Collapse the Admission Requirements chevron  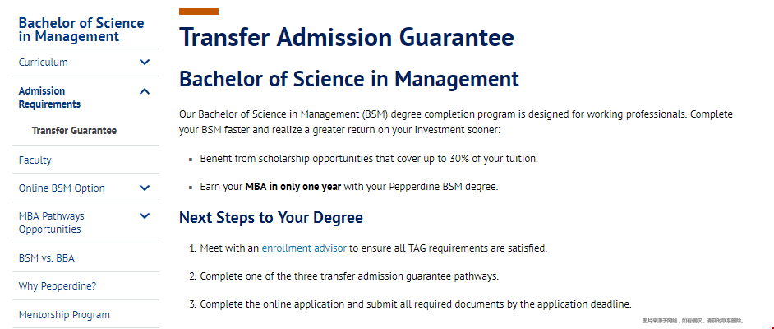point(145,91)
